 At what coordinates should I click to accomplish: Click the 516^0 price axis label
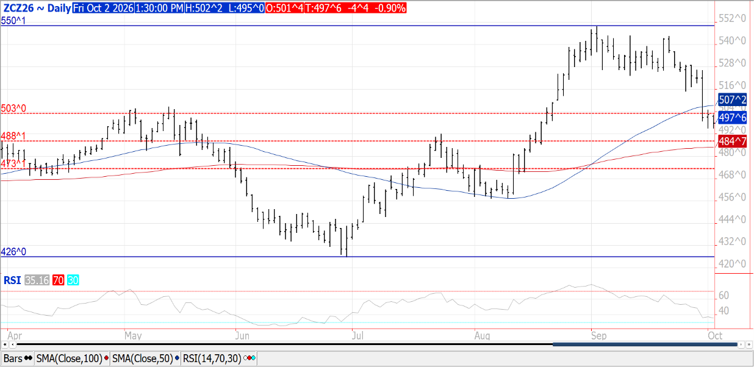(733, 85)
